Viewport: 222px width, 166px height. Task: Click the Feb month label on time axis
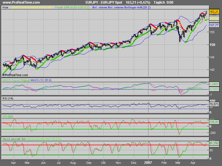coord(164,163)
